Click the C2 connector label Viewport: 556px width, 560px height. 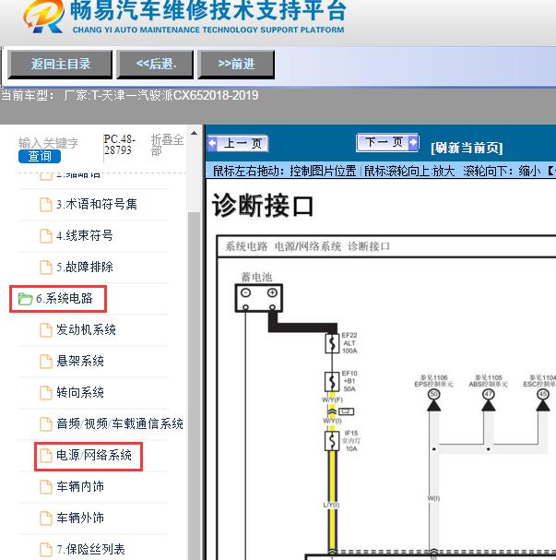tap(346, 411)
